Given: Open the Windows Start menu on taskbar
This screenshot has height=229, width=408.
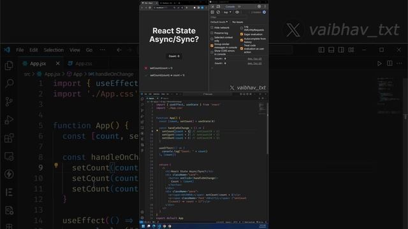Looking at the screenshot, I should (143, 226).
